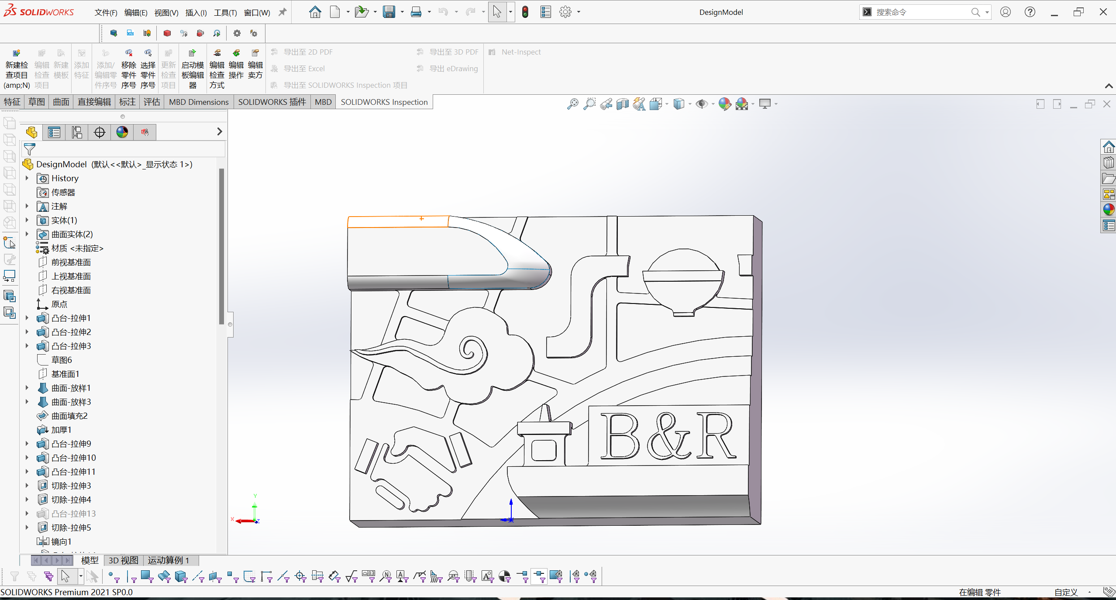This screenshot has height=600, width=1116.
Task: Switch to MBD Dimensions tab
Action: (x=199, y=102)
